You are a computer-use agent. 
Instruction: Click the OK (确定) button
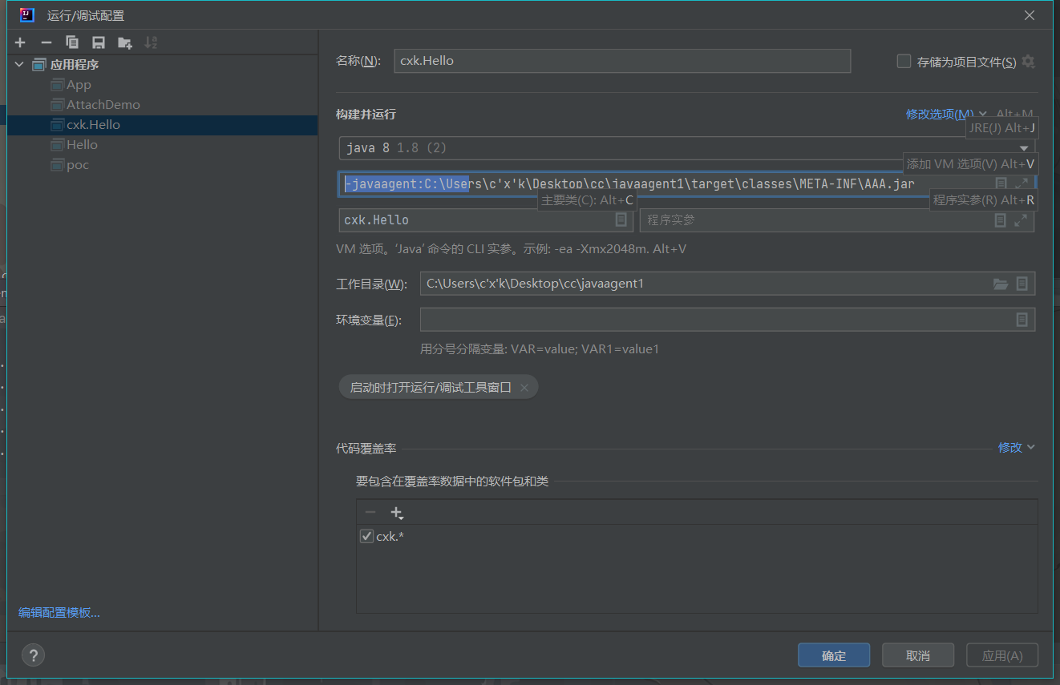point(834,655)
